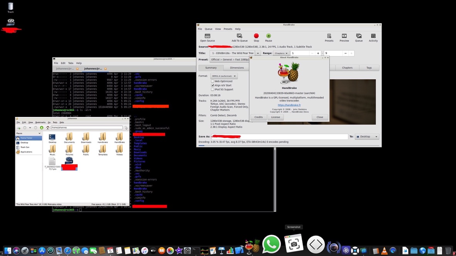Click the Add To Queue icon

pyautogui.click(x=239, y=36)
